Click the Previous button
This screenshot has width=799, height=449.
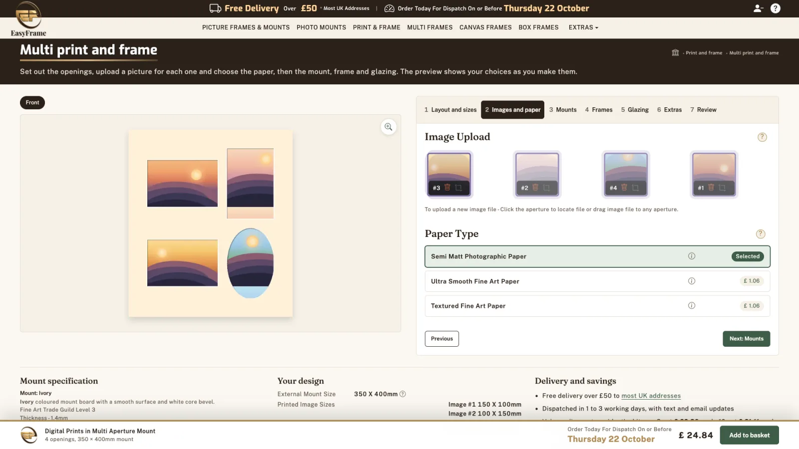442,339
